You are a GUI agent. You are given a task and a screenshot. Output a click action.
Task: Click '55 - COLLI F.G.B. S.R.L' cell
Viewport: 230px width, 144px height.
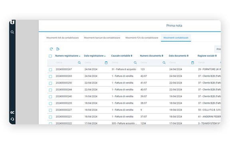209,110
